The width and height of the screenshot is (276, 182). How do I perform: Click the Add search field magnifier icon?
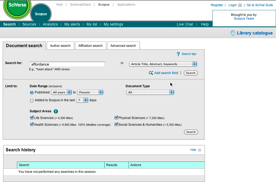[151, 73]
